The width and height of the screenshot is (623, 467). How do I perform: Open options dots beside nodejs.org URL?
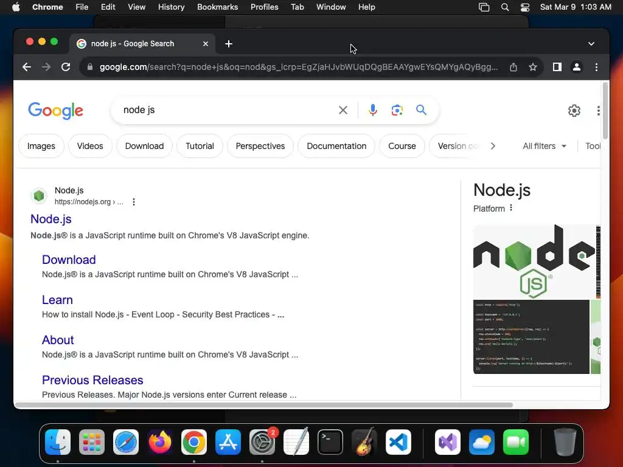tap(134, 202)
